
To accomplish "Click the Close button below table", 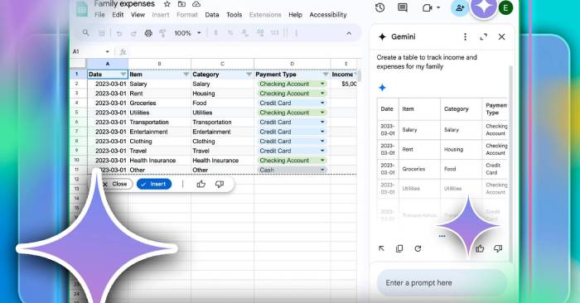I will click(x=115, y=184).
